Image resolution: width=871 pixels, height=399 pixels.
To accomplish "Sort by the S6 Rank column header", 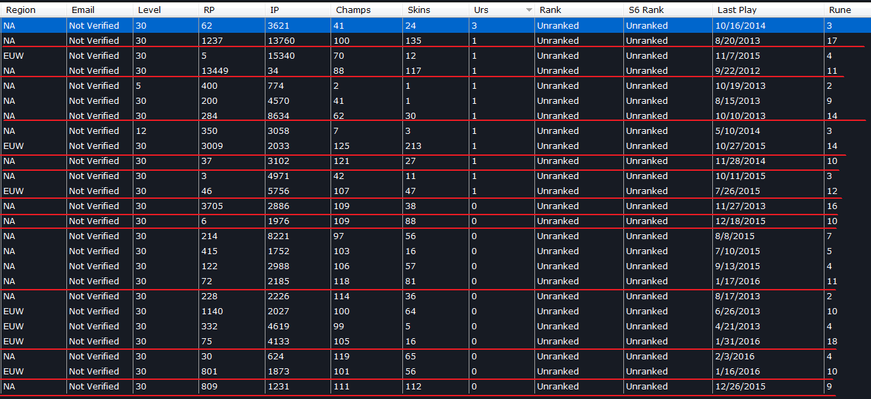I will 668,10.
